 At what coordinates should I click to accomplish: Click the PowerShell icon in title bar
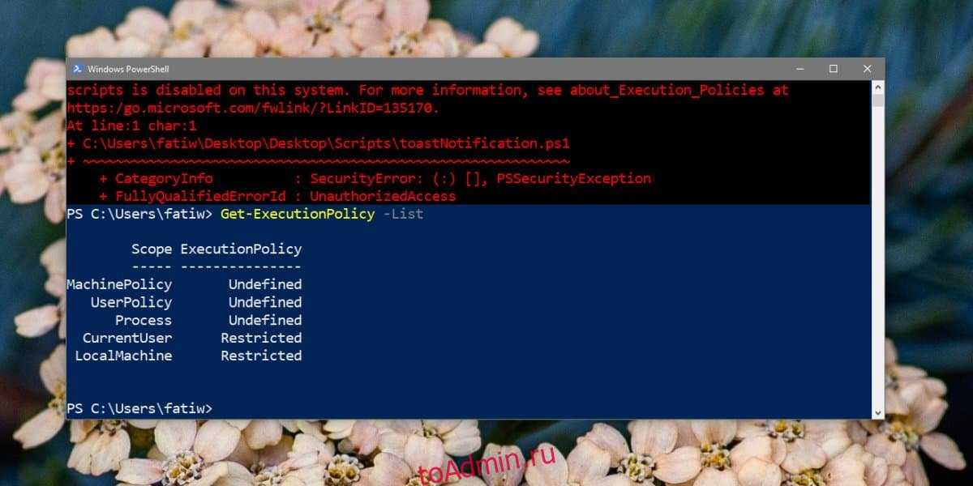(77, 69)
